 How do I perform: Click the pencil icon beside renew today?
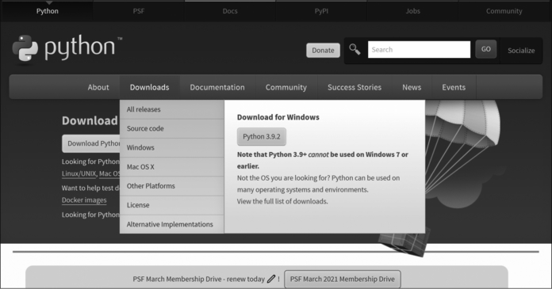pyautogui.click(x=270, y=279)
